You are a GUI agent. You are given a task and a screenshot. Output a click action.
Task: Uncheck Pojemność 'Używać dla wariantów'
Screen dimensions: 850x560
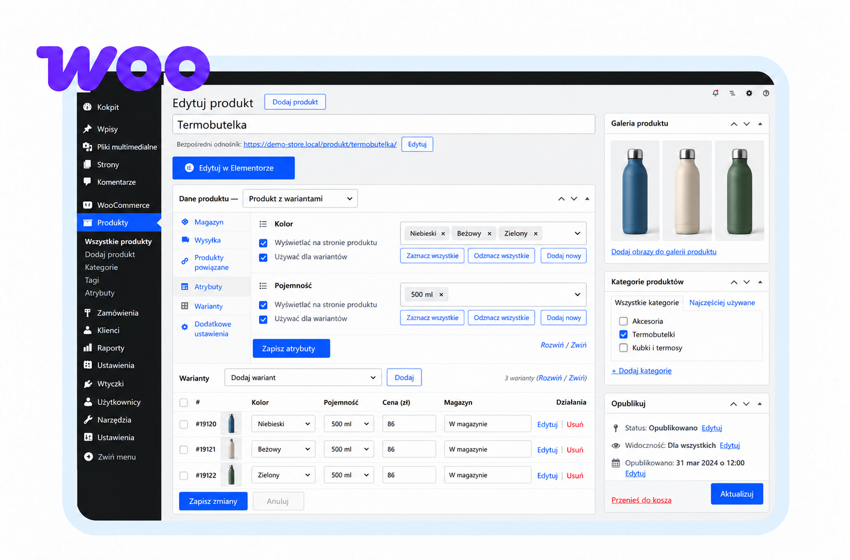click(263, 320)
